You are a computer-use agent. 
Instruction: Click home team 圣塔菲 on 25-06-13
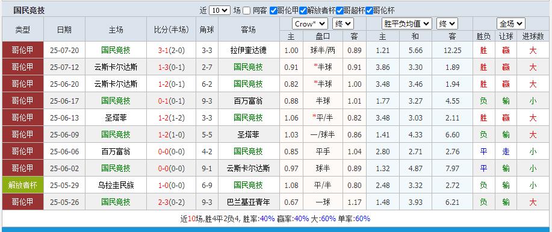116,118
